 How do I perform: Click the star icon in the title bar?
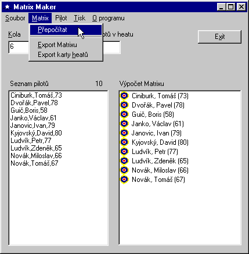point(7,7)
